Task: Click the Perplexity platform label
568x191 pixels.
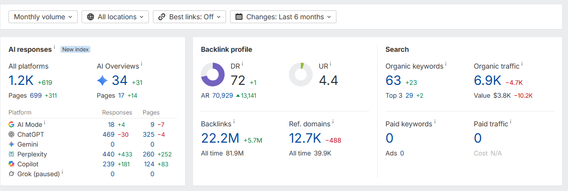Action: click(32, 154)
